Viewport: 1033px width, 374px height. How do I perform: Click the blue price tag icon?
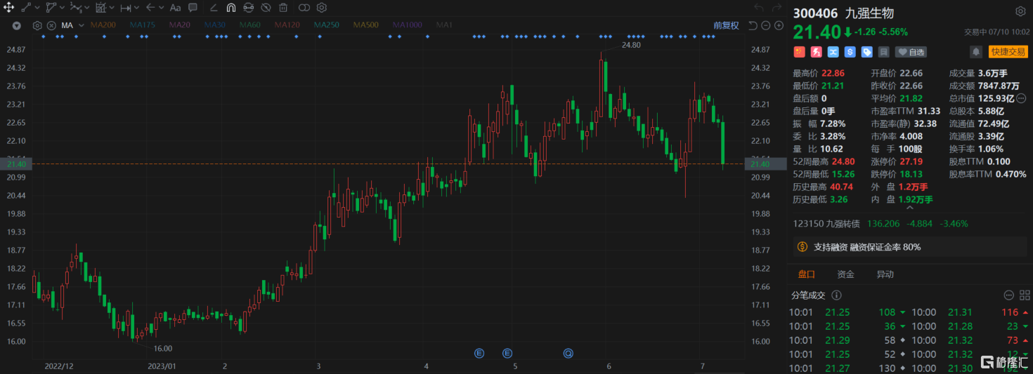click(867, 52)
